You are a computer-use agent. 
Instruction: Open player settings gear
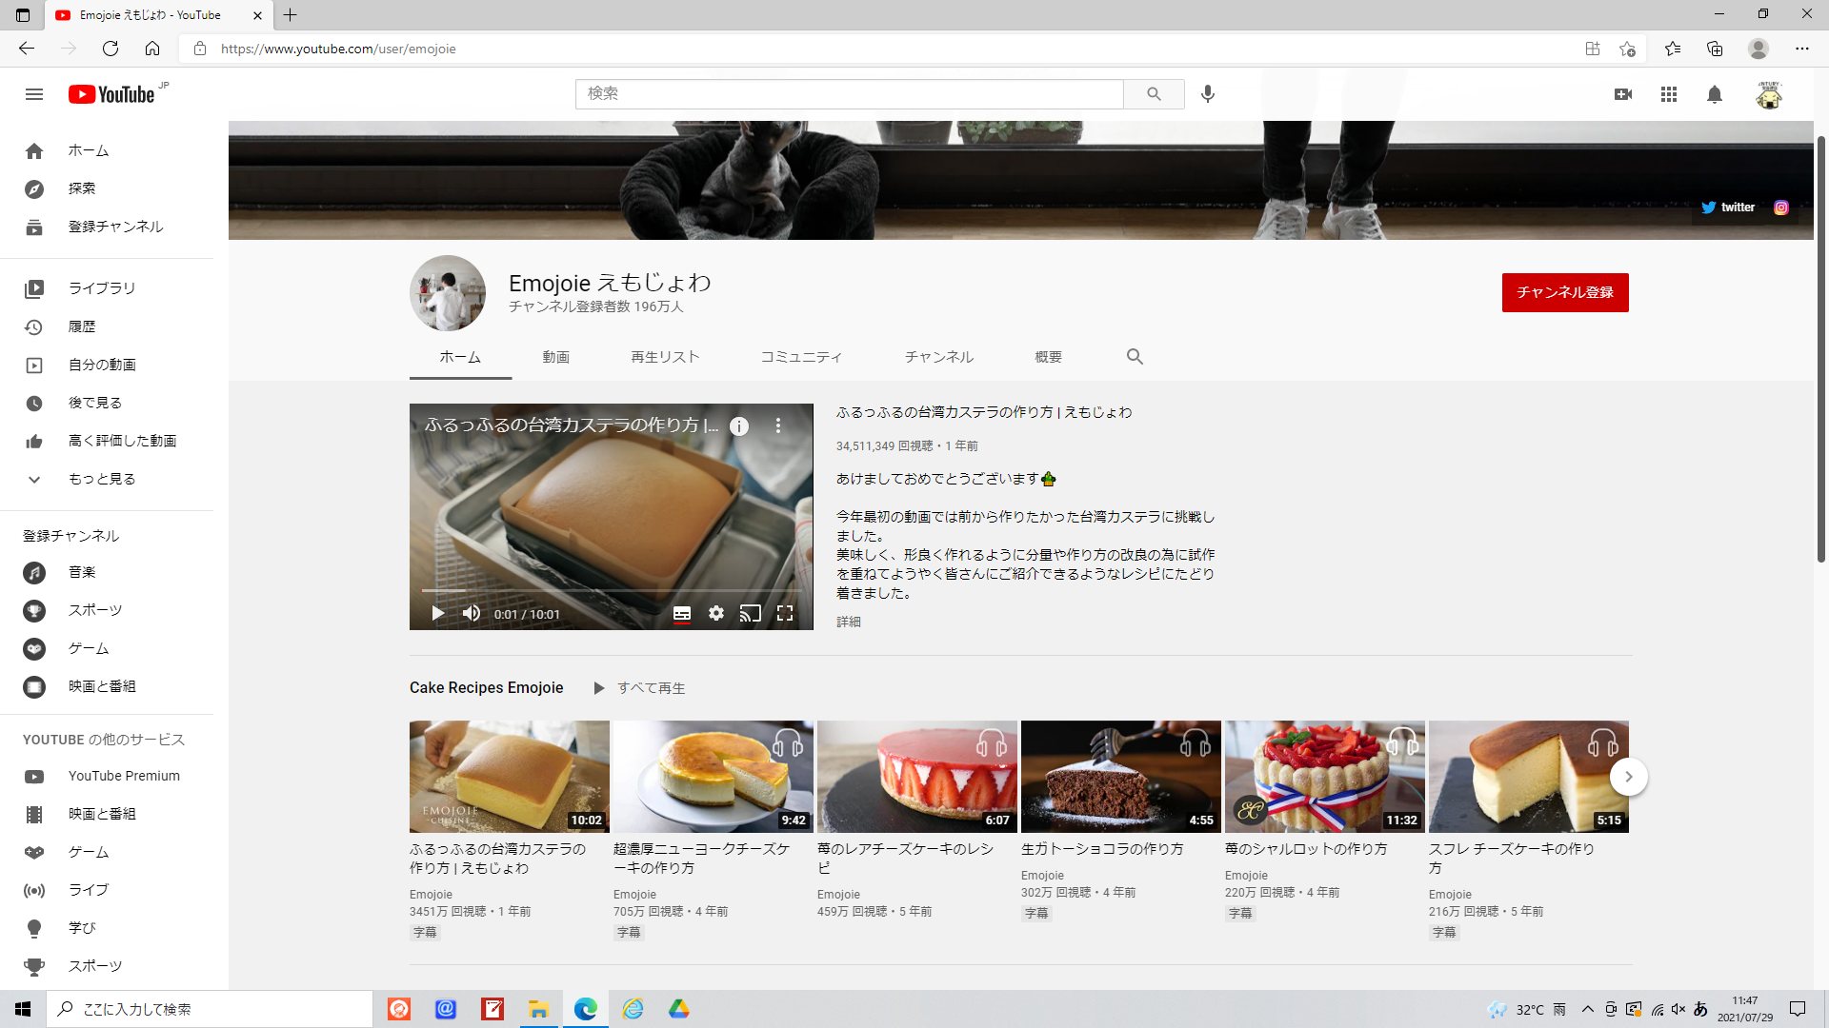pyautogui.click(x=716, y=614)
